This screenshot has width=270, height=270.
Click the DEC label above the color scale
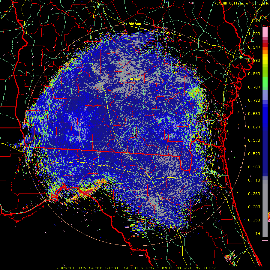tap(263, 18)
